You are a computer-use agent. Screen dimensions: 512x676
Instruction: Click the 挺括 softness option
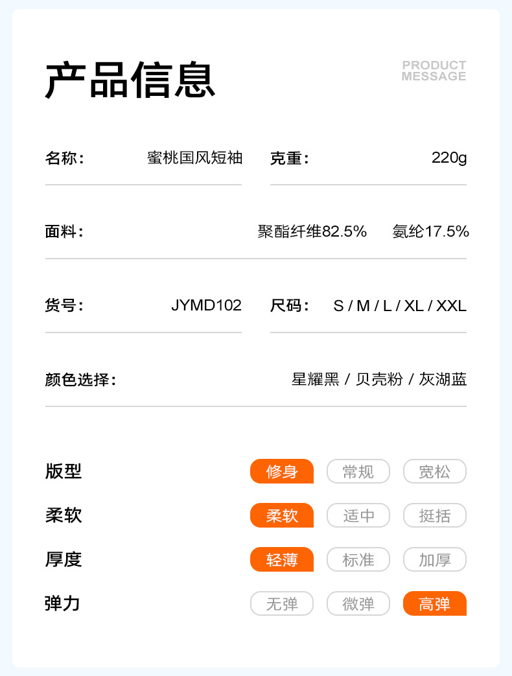click(434, 516)
